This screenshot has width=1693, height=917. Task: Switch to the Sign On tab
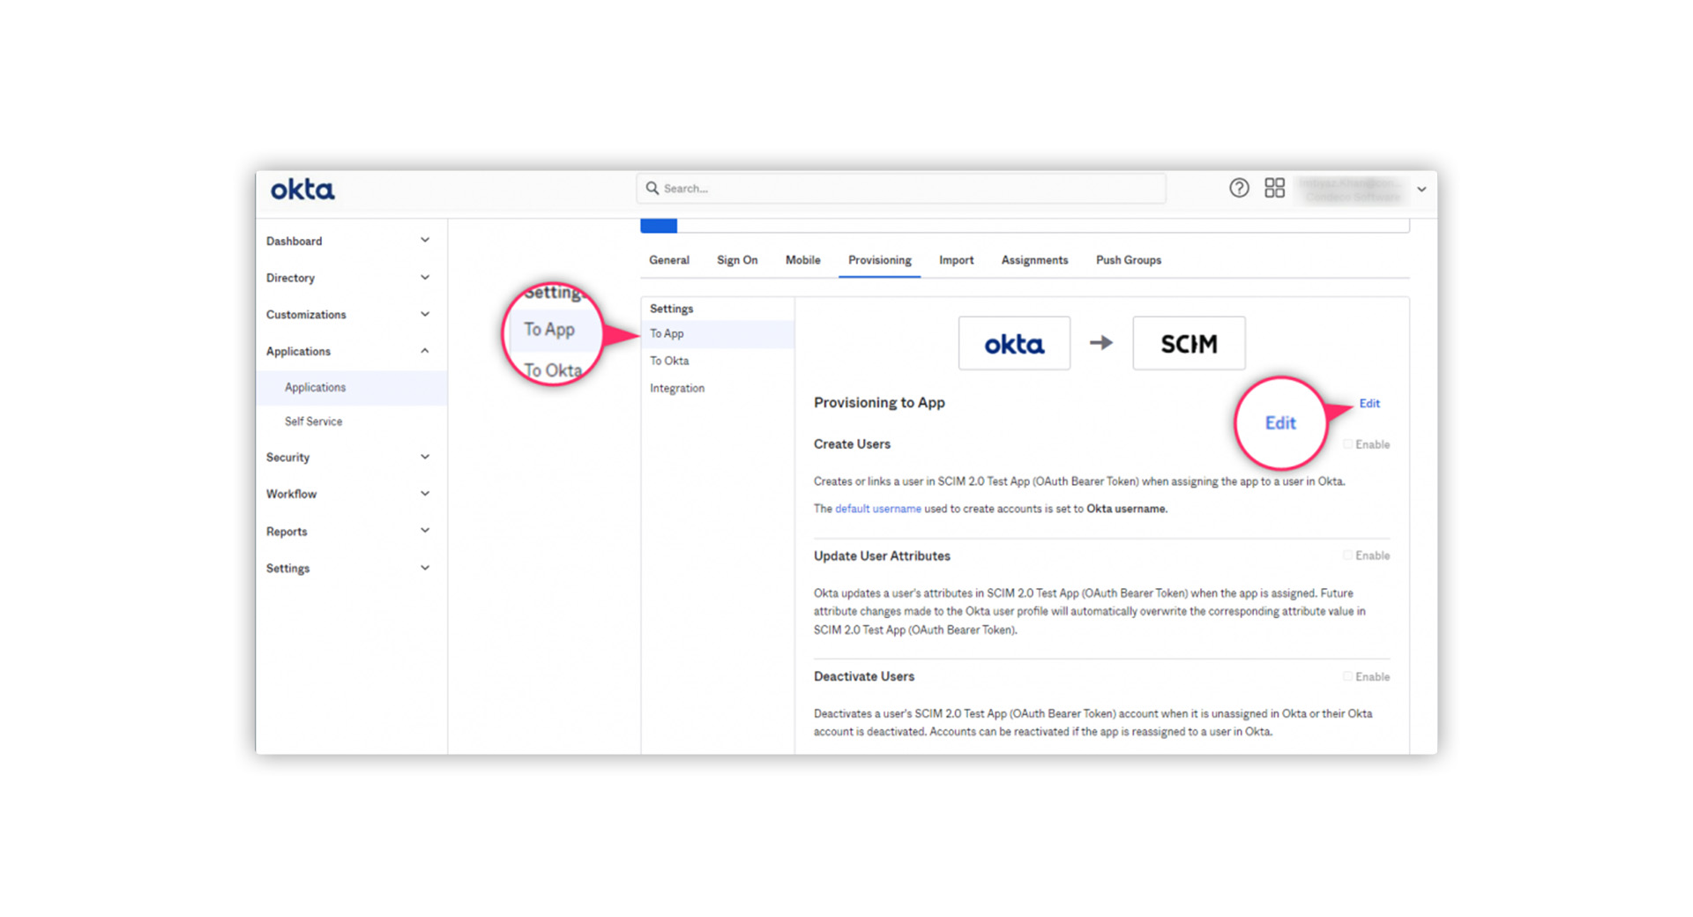click(x=737, y=260)
